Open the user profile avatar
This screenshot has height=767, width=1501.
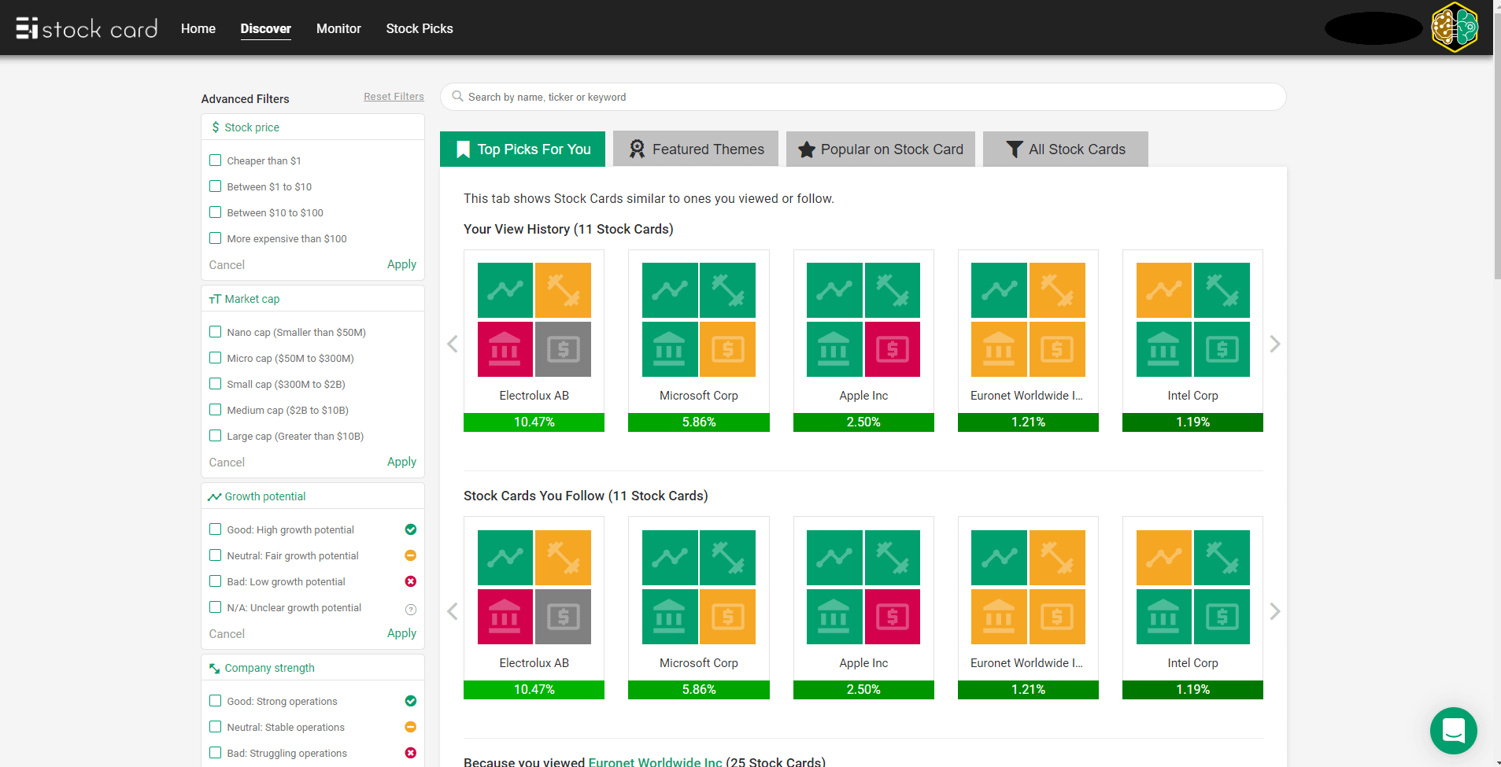point(1455,28)
